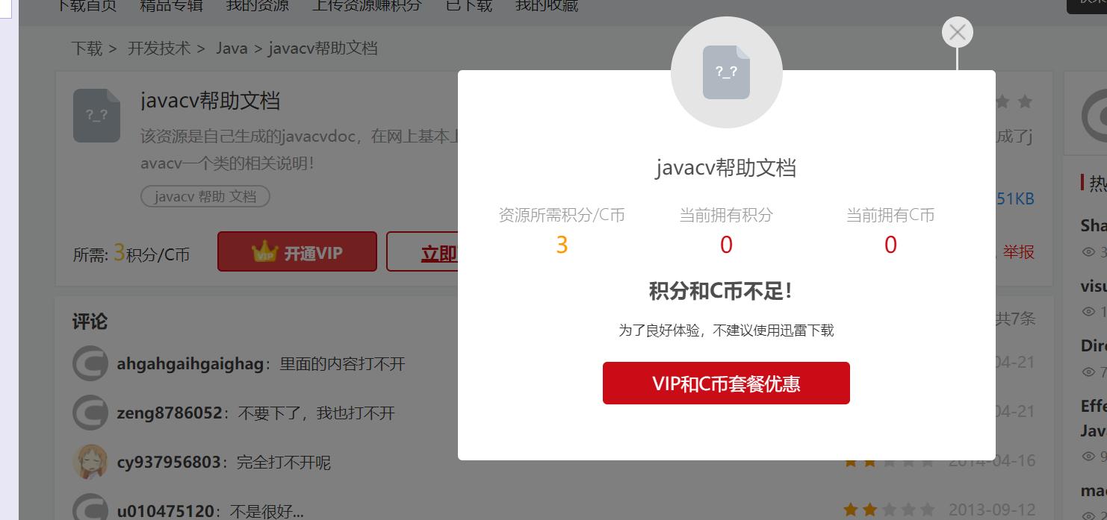1107x520 pixels.
Task: Click the crown icon on 开通VIP button
Action: [264, 251]
